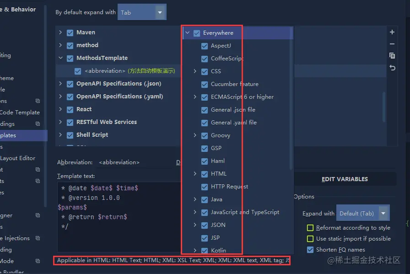Disable Shorten FQ names option
The height and width of the screenshot is (274, 410).
point(310,250)
